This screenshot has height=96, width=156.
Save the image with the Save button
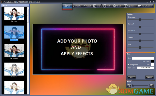(97, 6)
